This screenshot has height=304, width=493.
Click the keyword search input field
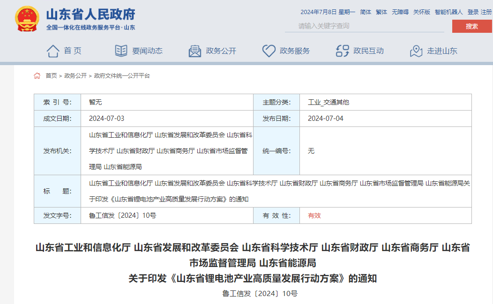pos(365,26)
